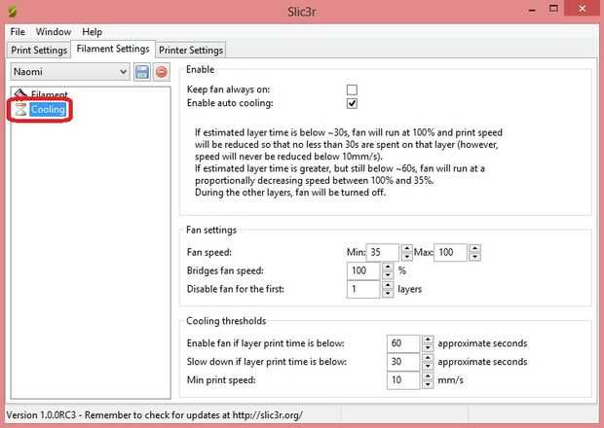
Task: Click the Bridges fan speed field
Action: coord(363,270)
